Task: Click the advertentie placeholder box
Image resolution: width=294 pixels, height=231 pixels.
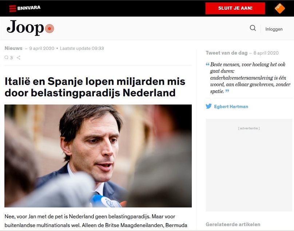Action: point(249,165)
